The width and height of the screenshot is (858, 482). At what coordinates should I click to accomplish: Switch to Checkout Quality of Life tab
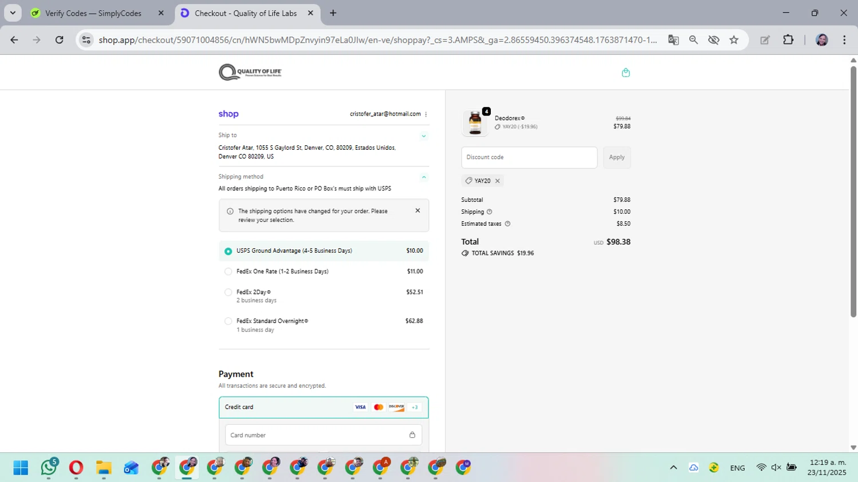click(245, 13)
